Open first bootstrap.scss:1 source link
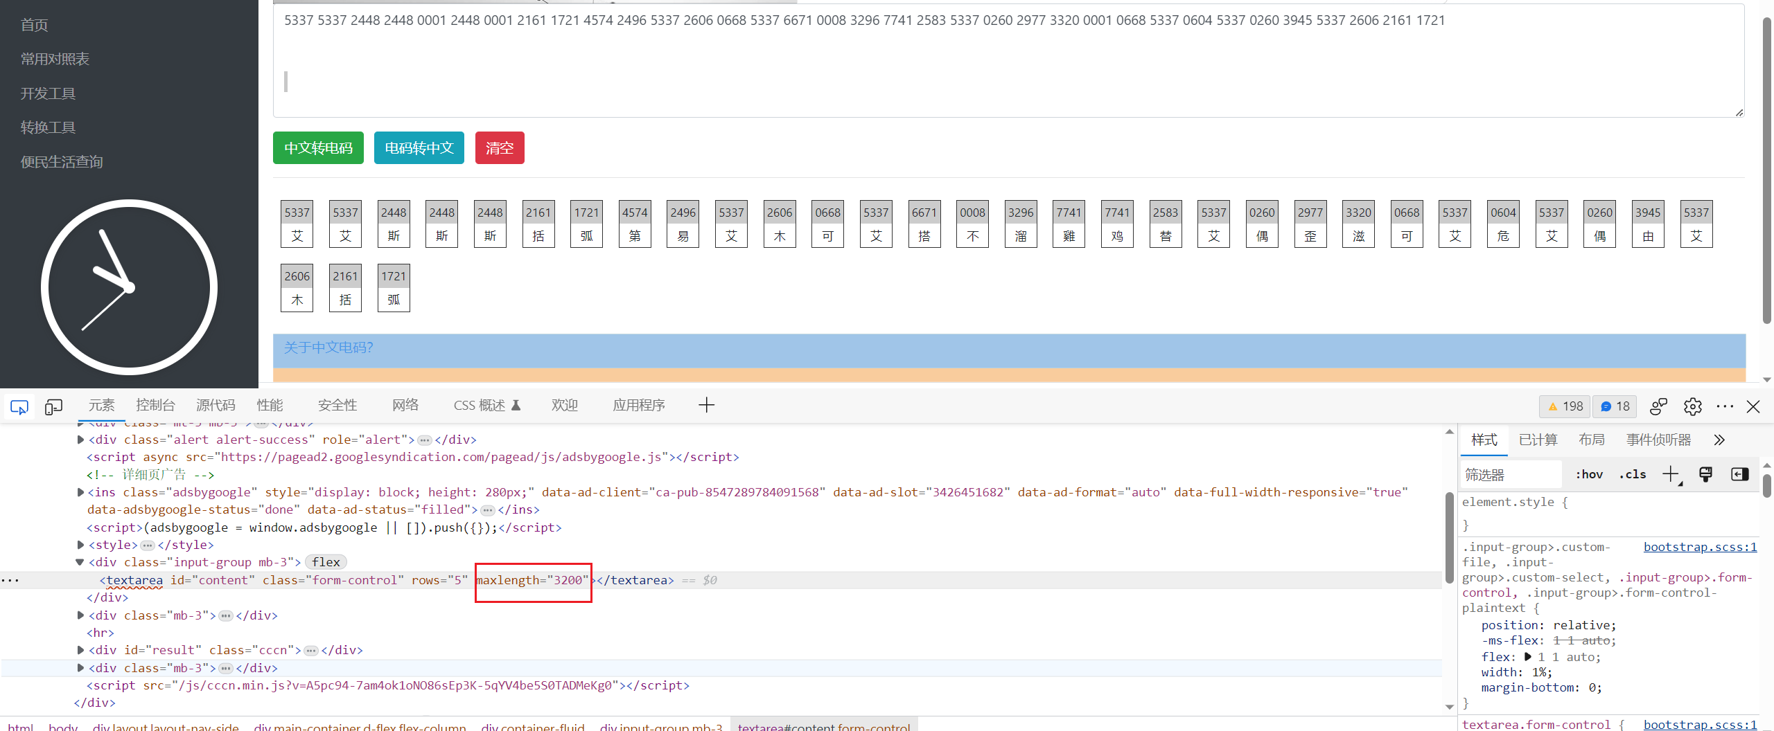Viewport: 1774px width, 731px height. [1700, 547]
